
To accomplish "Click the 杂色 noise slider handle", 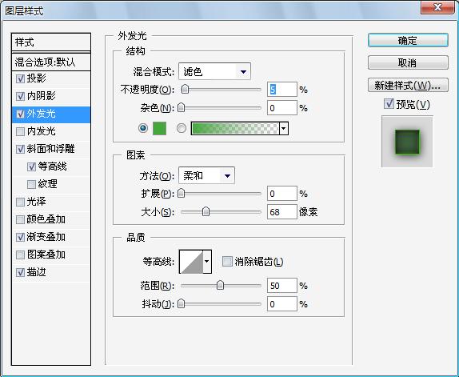I will click(182, 107).
